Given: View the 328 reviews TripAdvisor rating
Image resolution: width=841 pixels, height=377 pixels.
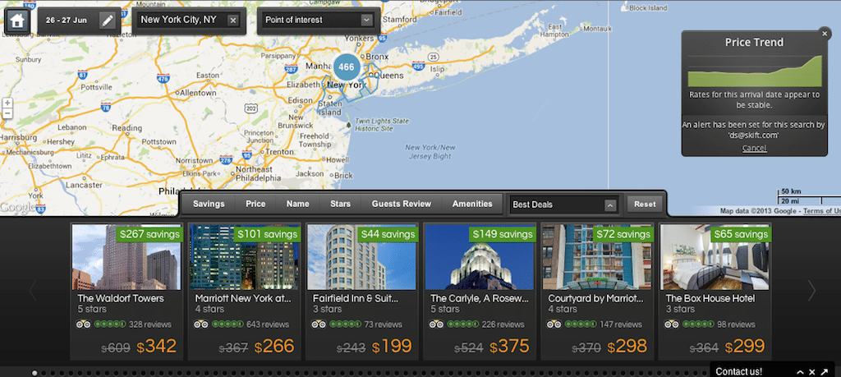Looking at the screenshot, I should (125, 324).
